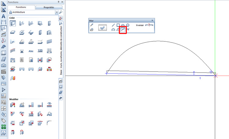
Task: Click the paint bucket icon in sidebar
Action: pyautogui.click(x=3, y=114)
